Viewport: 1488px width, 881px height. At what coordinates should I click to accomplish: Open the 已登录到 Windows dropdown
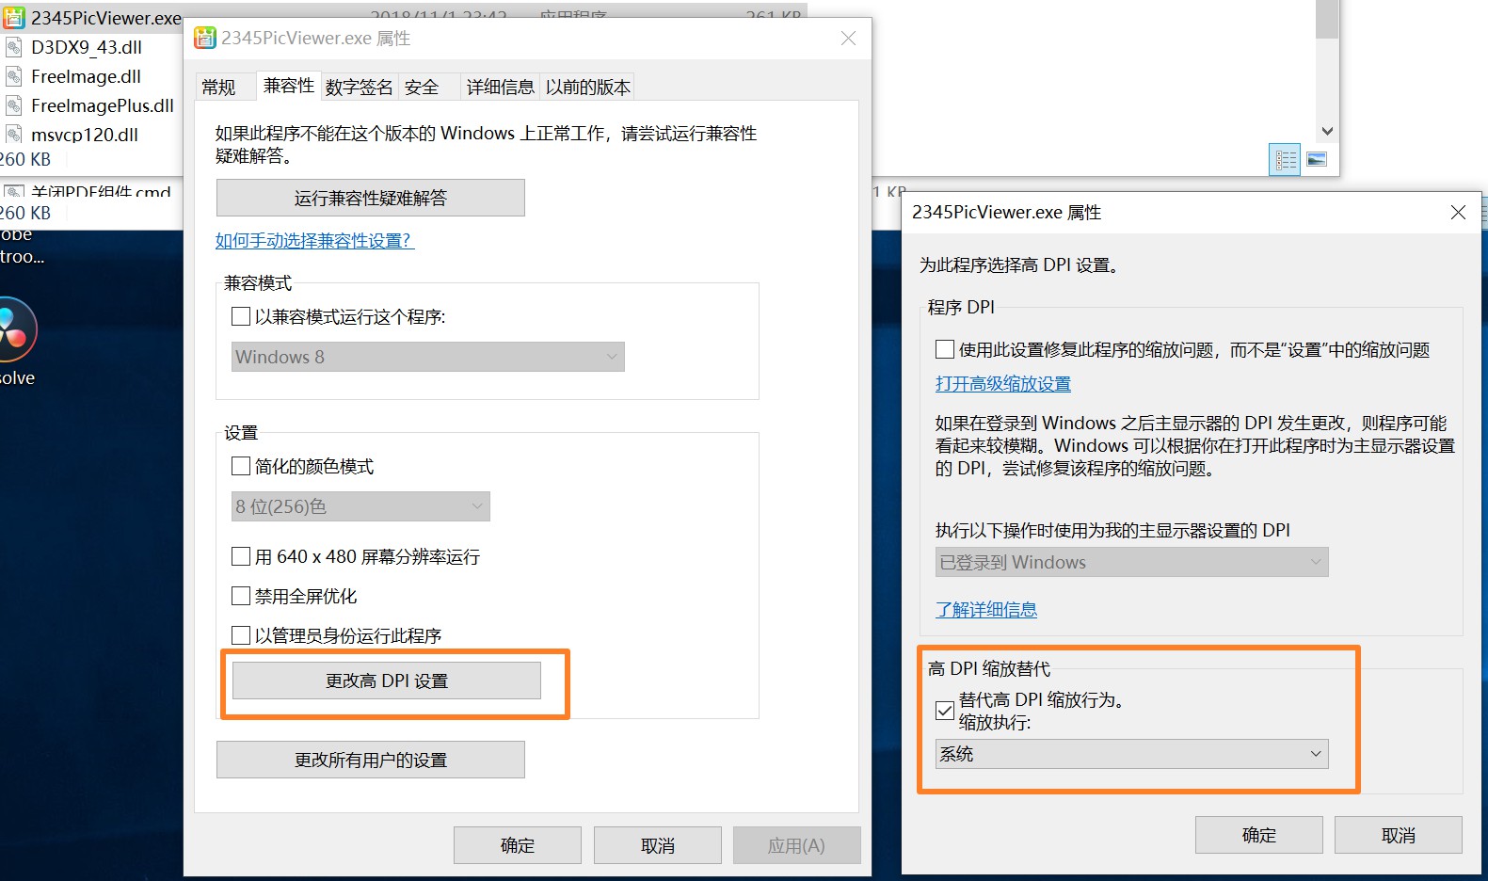pos(1131,562)
